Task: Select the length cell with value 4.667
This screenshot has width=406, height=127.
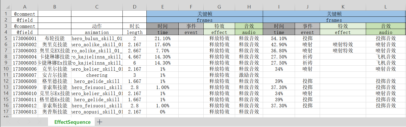Action: click(134, 57)
